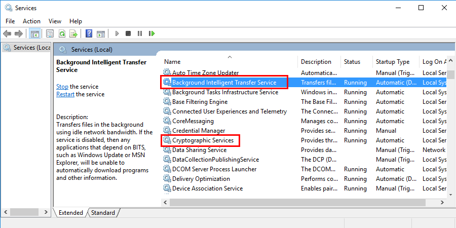The image size is (456, 228).
Task: Click the vertical scrollbar thumb of the services list
Action: (450, 74)
